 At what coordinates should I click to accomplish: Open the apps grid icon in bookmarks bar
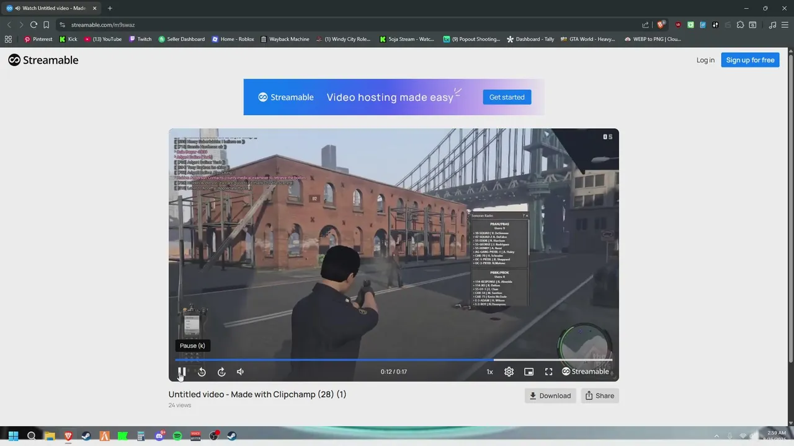coord(8,39)
